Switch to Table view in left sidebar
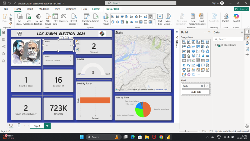The width and height of the screenshot is (250, 141). coord(4,39)
